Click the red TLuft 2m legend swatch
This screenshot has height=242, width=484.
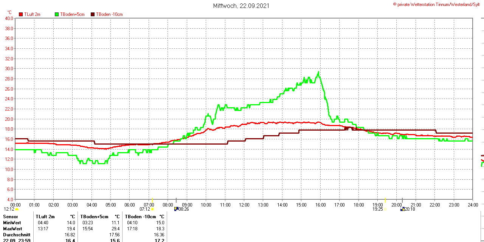[x=21, y=14]
